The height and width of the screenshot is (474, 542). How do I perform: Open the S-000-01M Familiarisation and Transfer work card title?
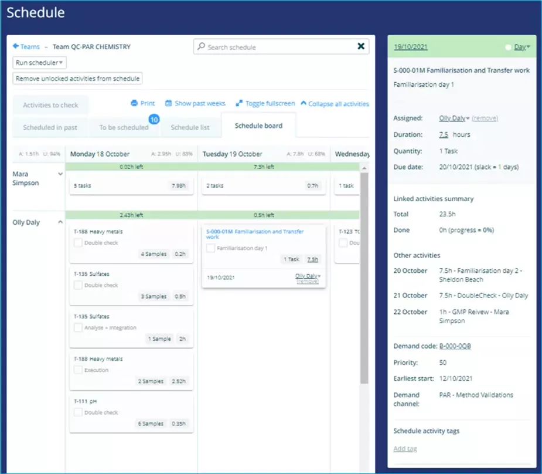(x=255, y=234)
